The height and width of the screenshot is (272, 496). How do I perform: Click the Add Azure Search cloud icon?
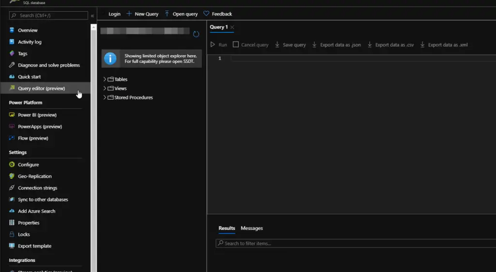[12, 211]
